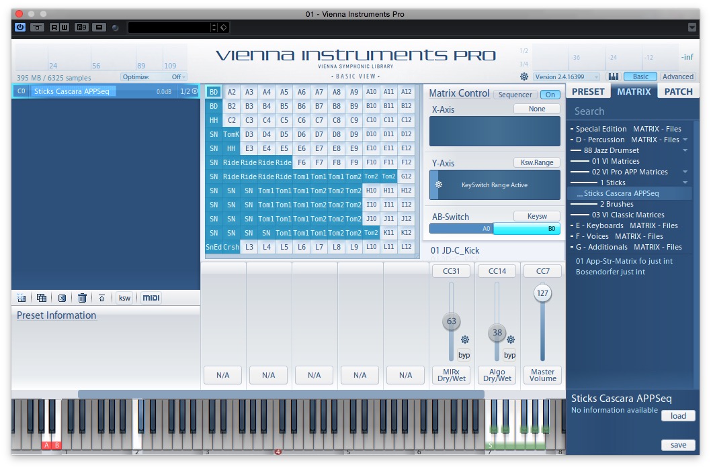711x469 pixels.
Task: Open the Version 2.4.16399 dropdown
Action: pos(566,77)
